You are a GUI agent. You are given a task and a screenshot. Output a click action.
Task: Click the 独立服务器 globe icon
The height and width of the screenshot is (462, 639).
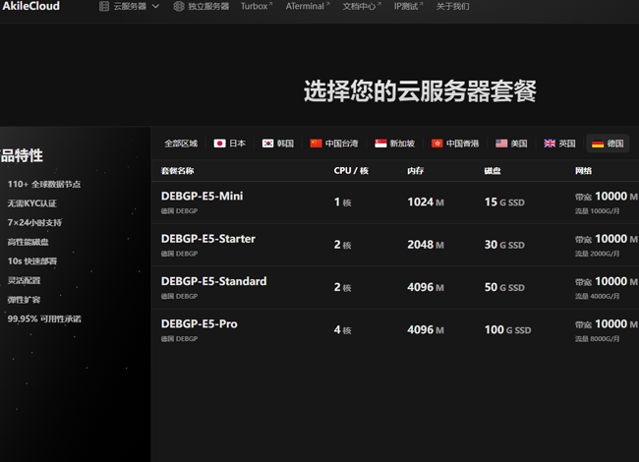pyautogui.click(x=179, y=6)
